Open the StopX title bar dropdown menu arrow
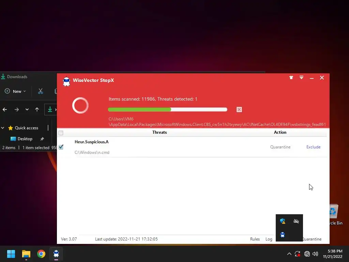This screenshot has width=349, height=262. [x=301, y=77]
